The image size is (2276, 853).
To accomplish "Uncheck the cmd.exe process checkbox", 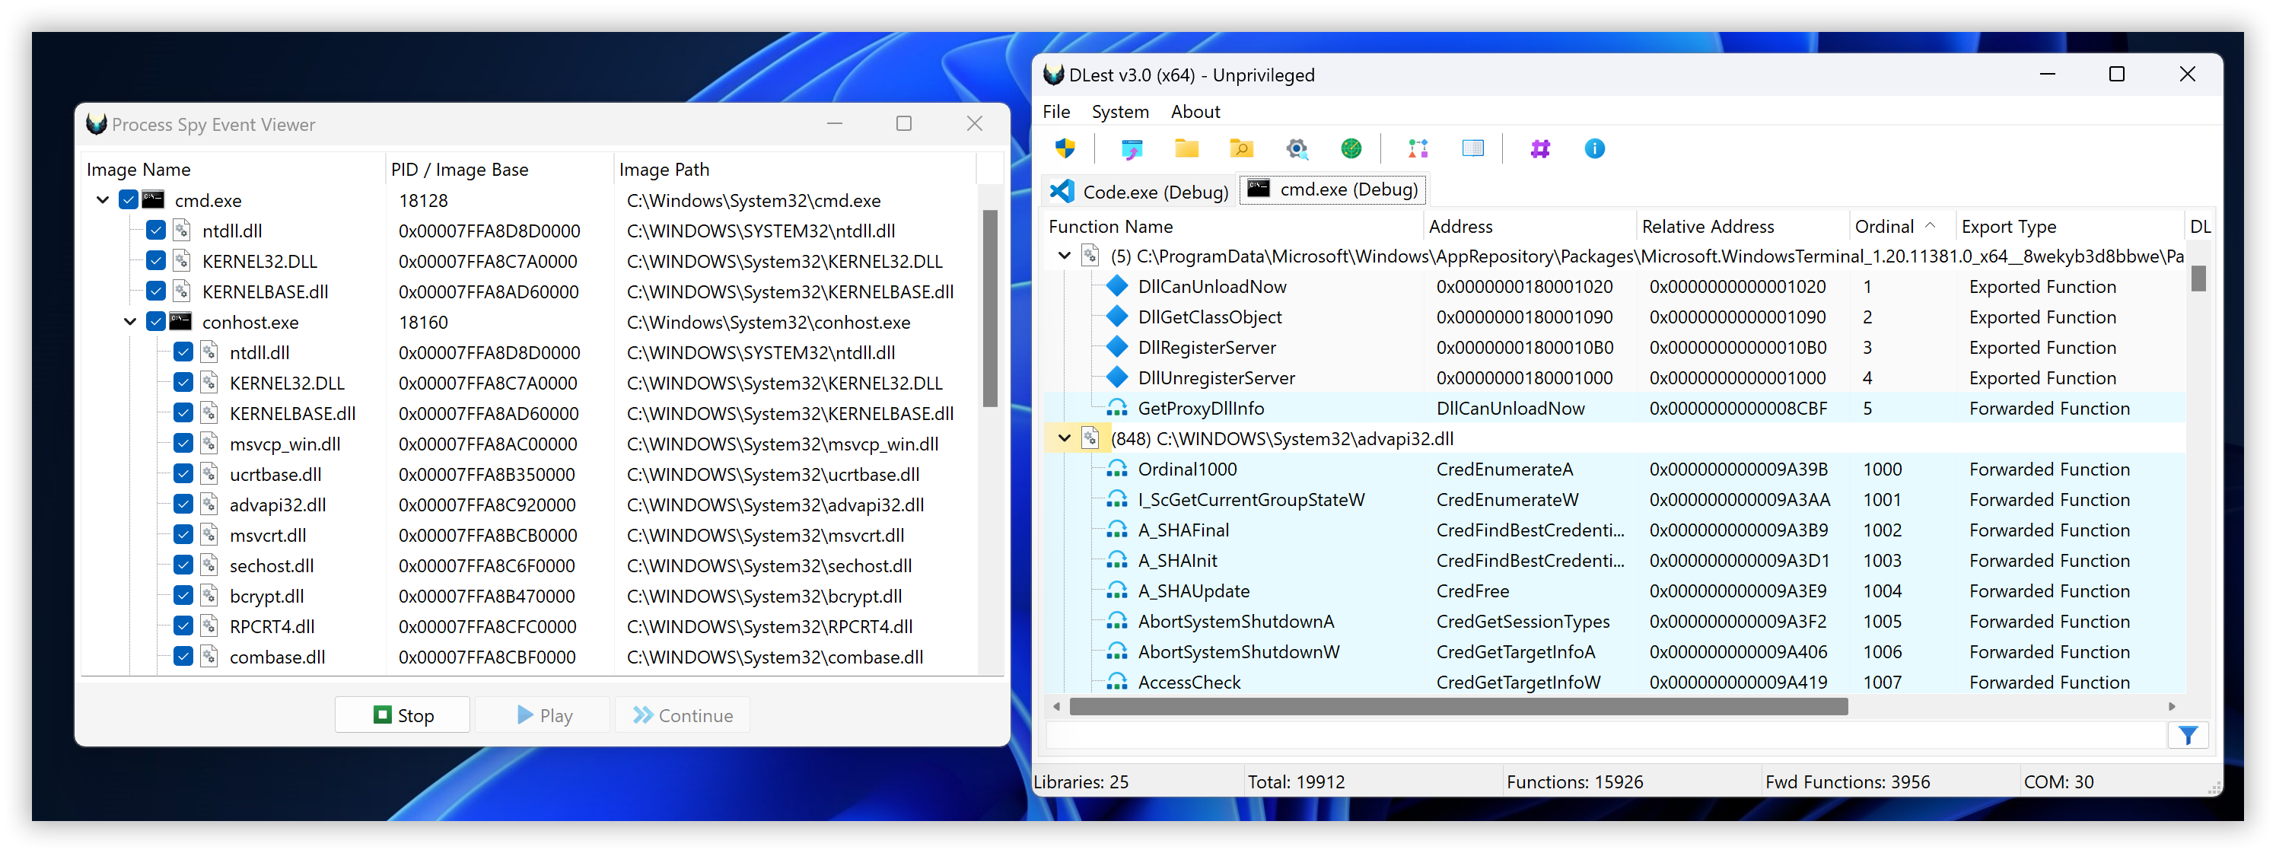I will (129, 200).
